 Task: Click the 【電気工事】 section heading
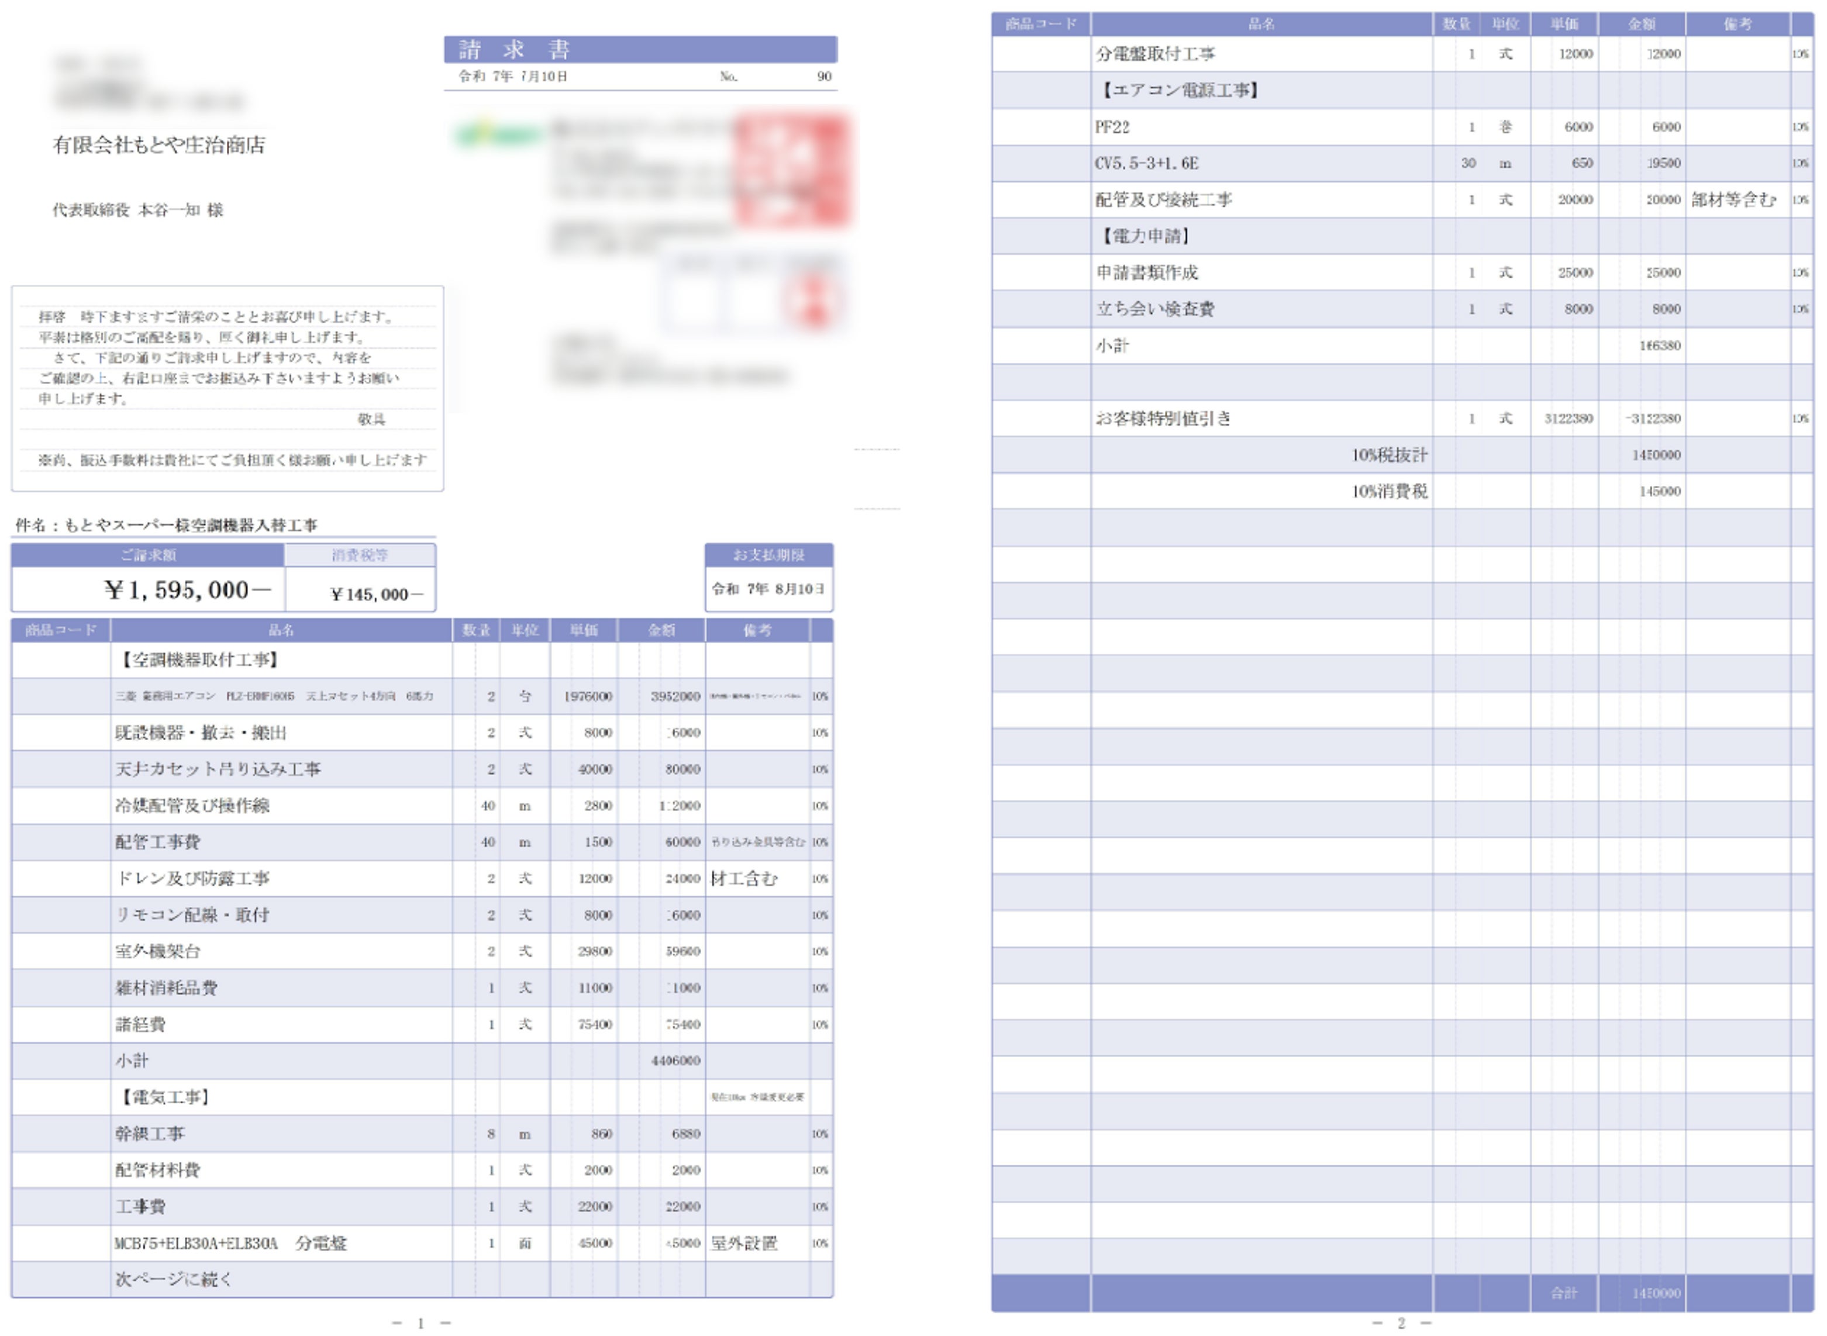pyautogui.click(x=165, y=1097)
